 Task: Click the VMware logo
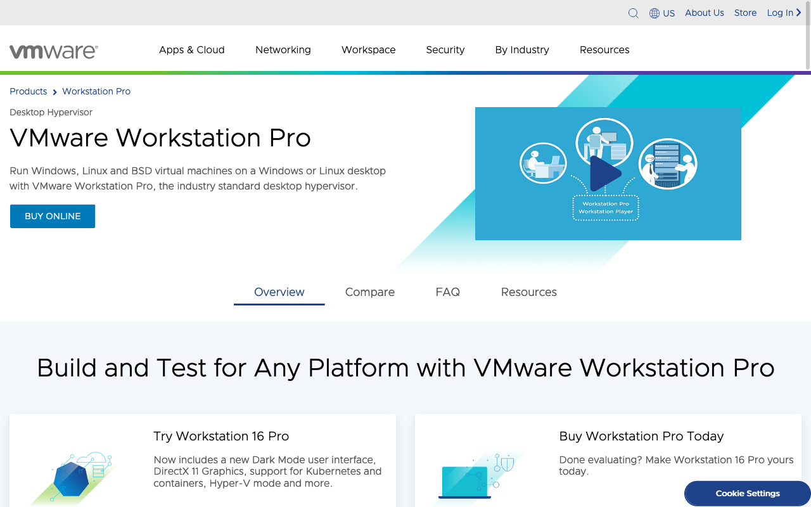point(54,51)
